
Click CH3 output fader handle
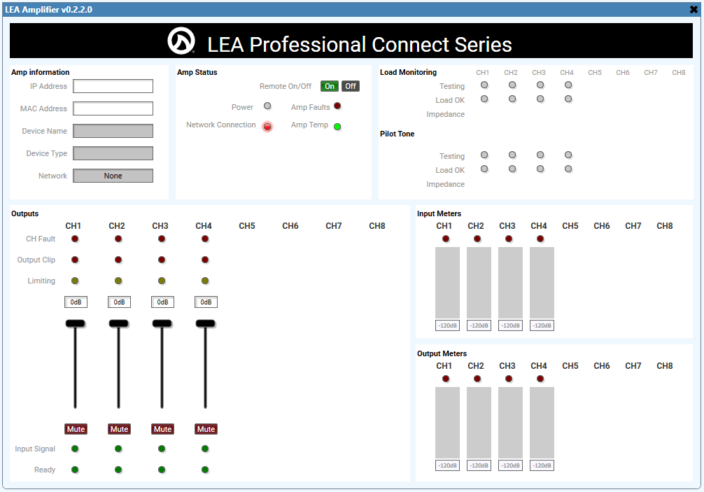point(162,323)
